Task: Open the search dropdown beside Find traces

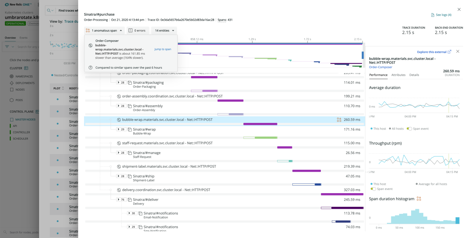Action: coord(50,11)
